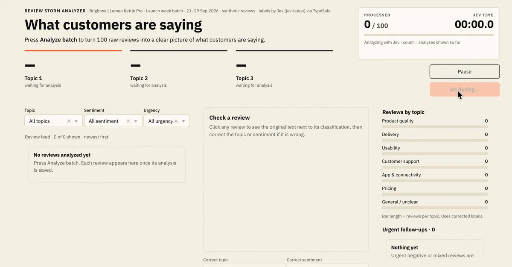Click the 'Review feed · 0 of 0 shown' status line
512x267 pixels.
(67, 137)
